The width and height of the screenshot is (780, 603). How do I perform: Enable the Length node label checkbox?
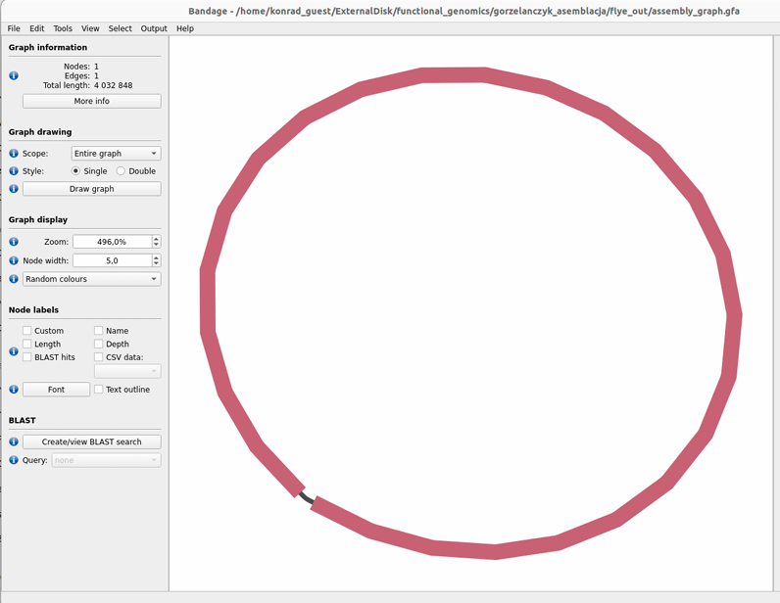(x=27, y=345)
